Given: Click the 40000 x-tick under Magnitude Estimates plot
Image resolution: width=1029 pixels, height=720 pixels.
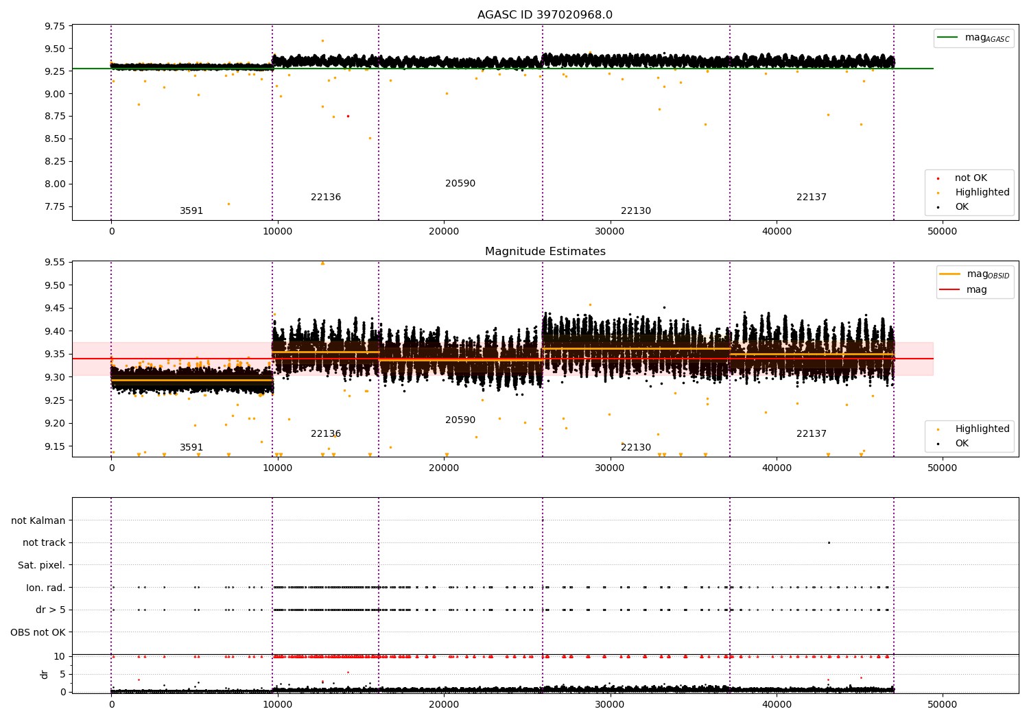Looking at the screenshot, I should point(776,468).
